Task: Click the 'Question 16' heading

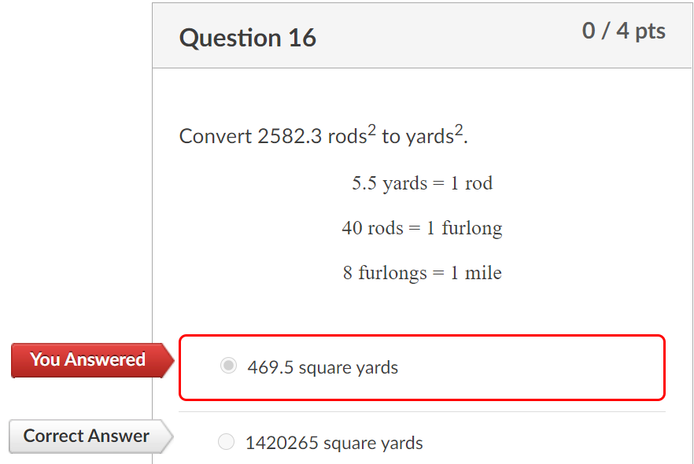Action: pos(247,38)
